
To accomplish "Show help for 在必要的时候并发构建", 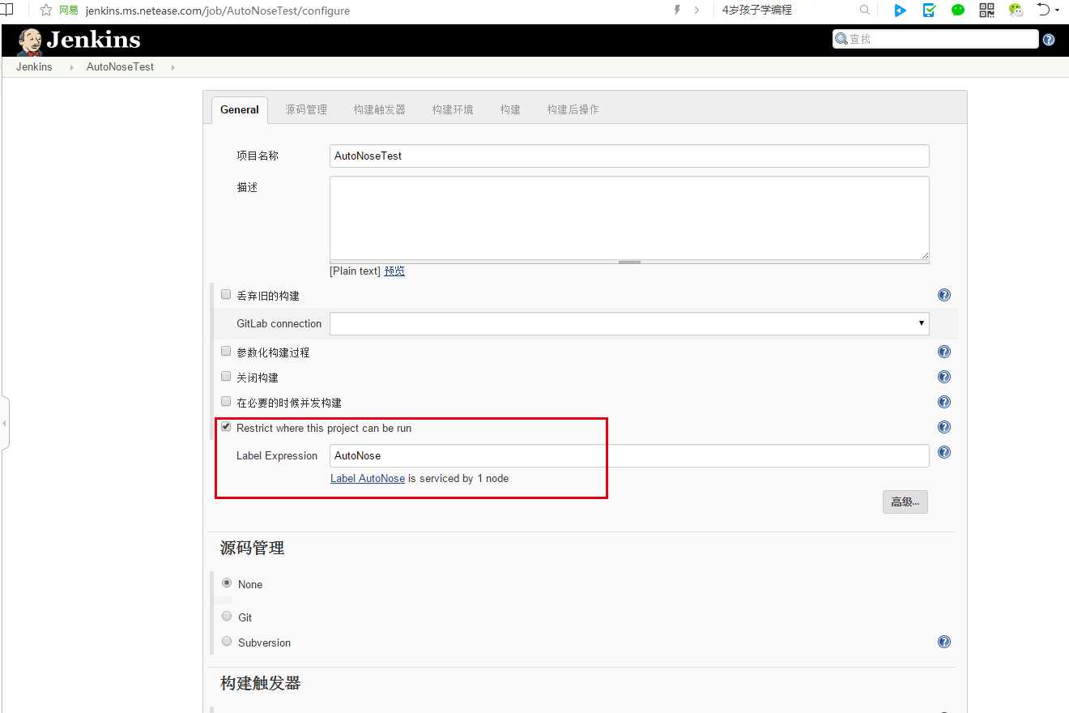I will 944,402.
